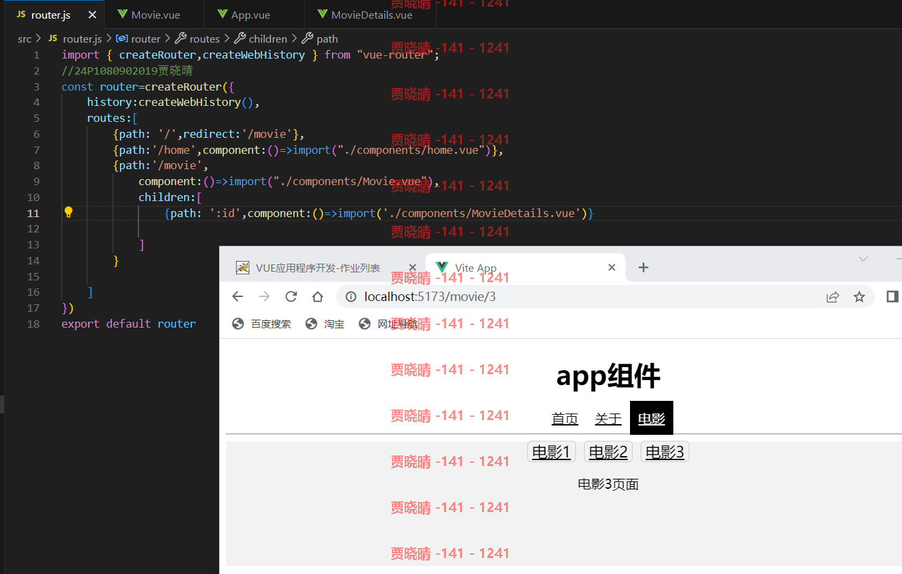Click the comment line 24P1080902019贾晓晴
The image size is (902, 574).
click(x=127, y=71)
